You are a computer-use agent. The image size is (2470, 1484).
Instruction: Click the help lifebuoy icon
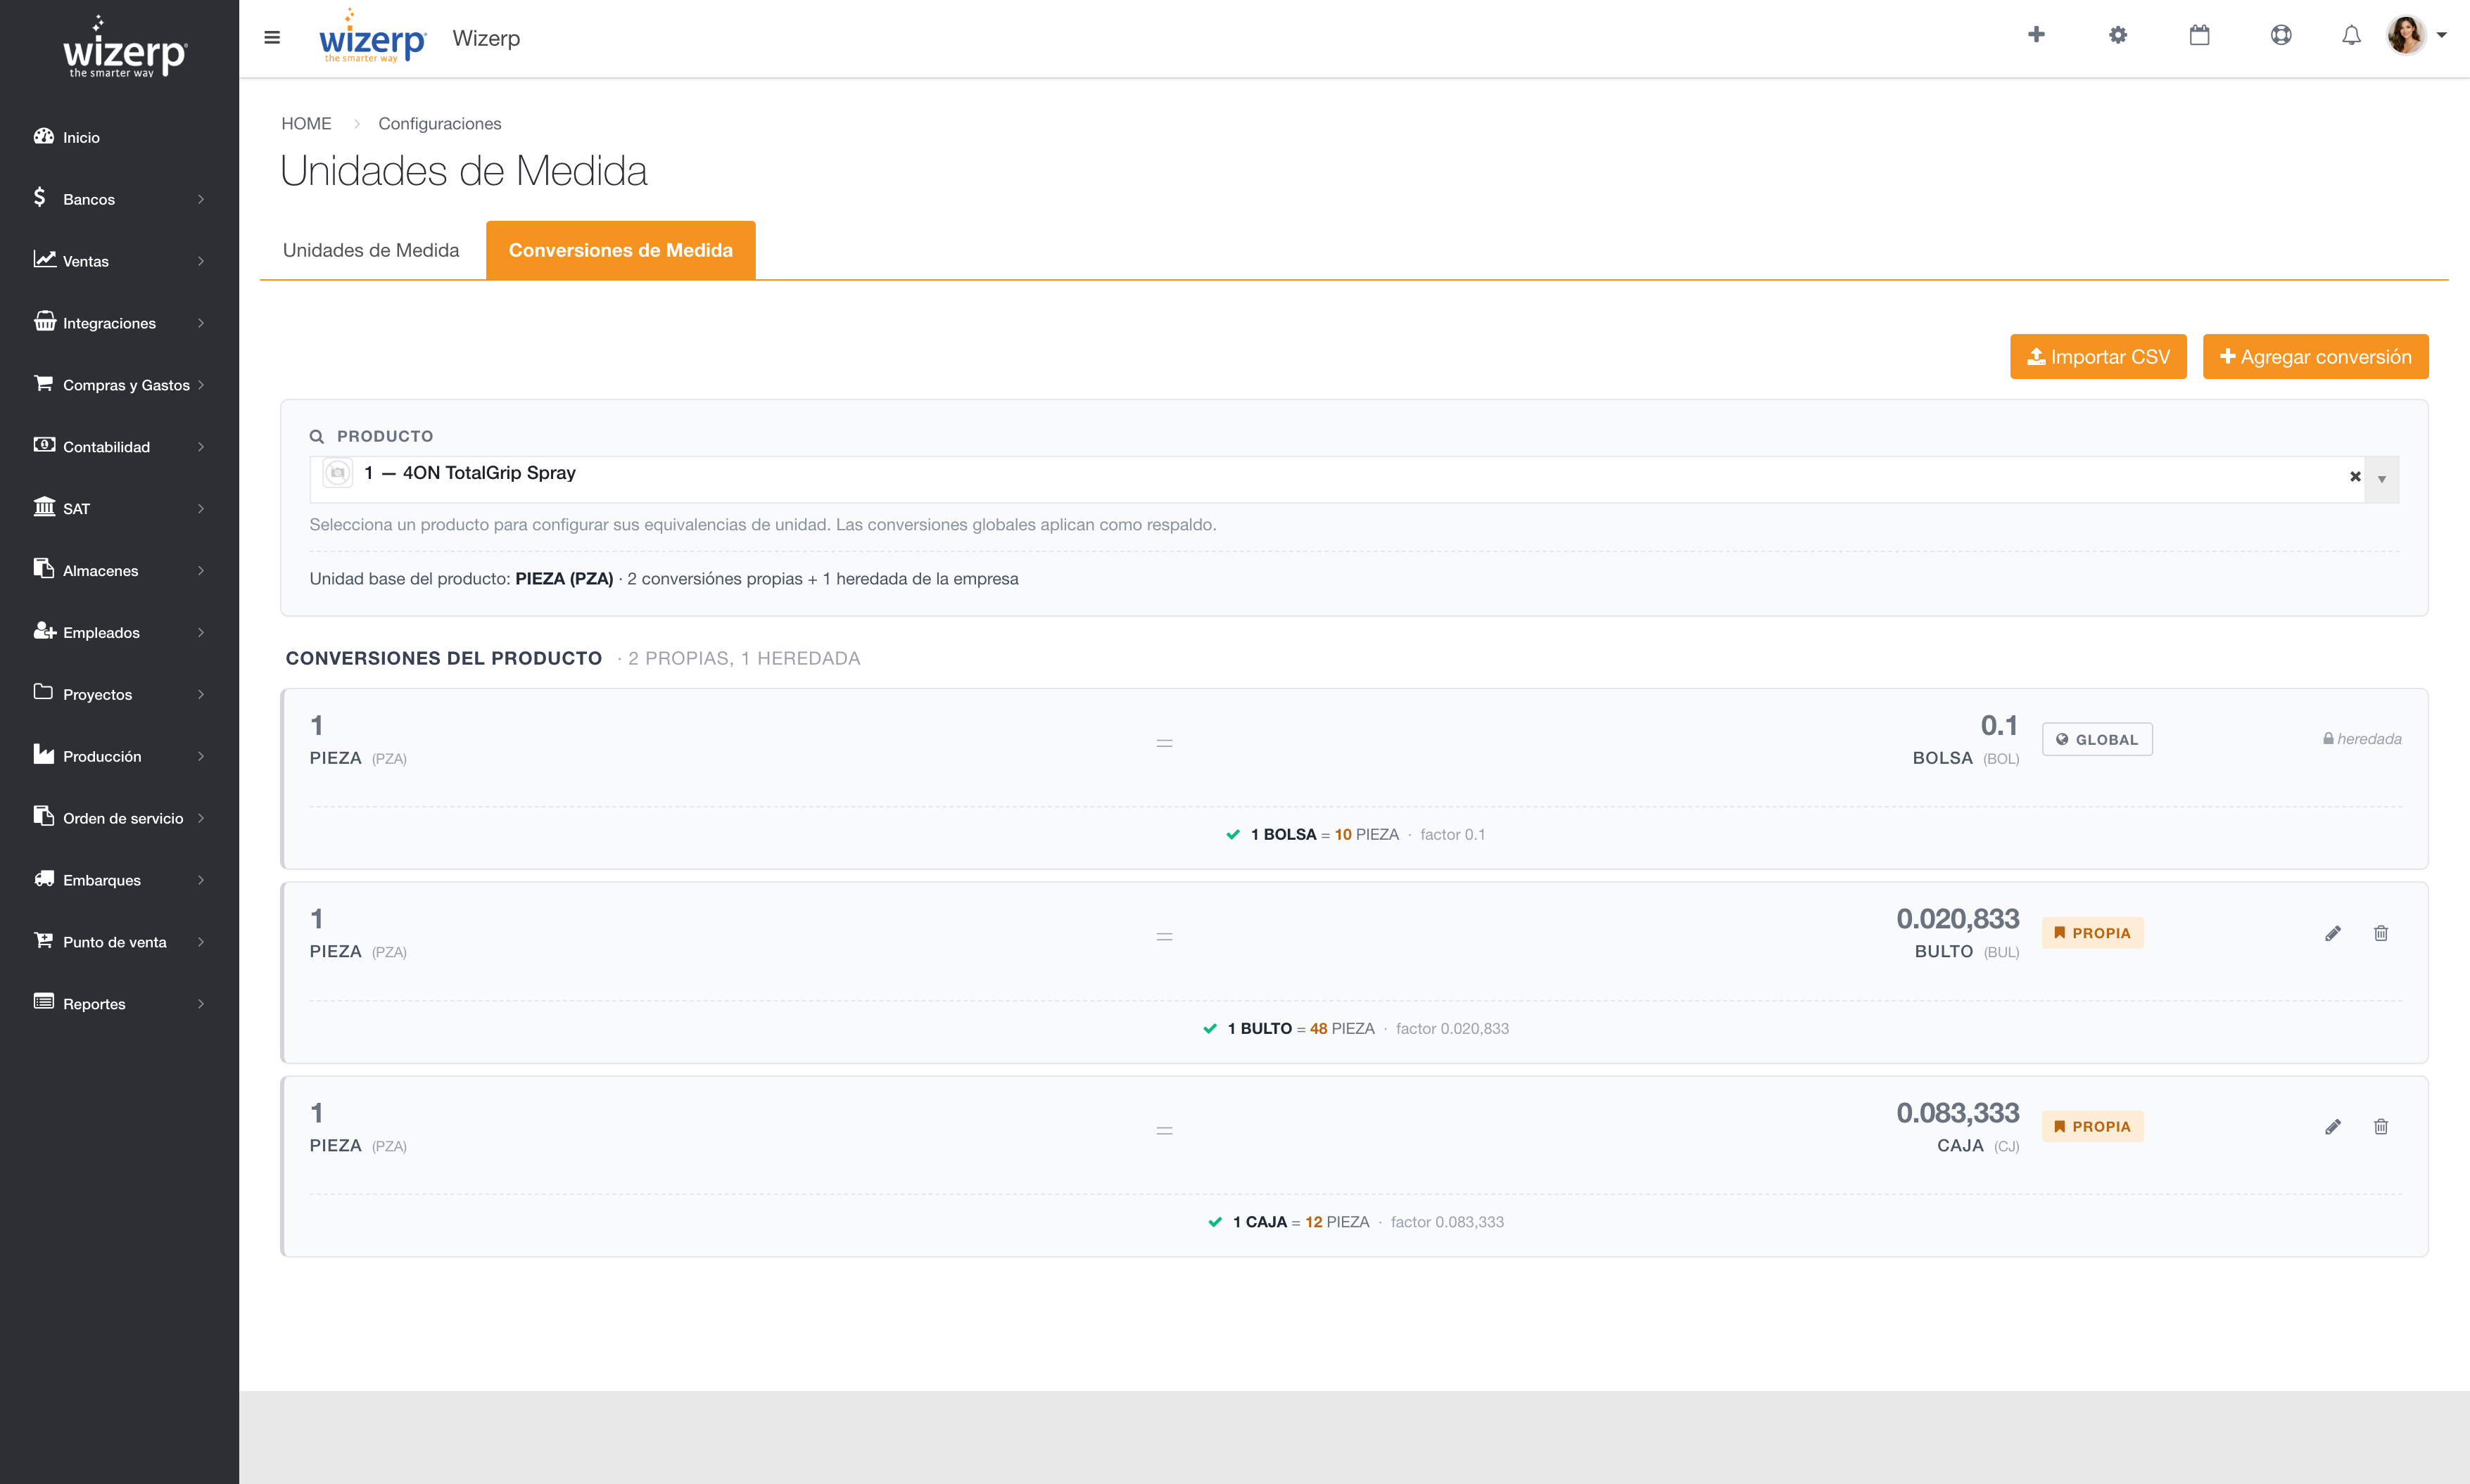coord(2281,35)
